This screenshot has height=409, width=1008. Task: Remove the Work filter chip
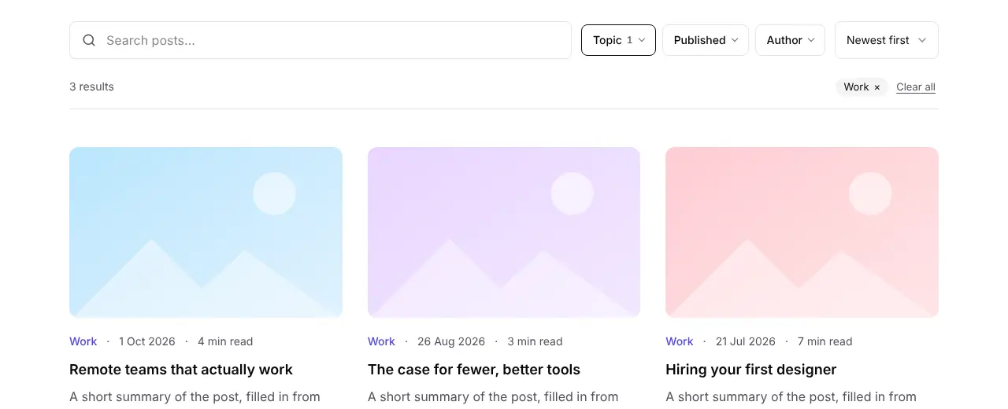877,87
